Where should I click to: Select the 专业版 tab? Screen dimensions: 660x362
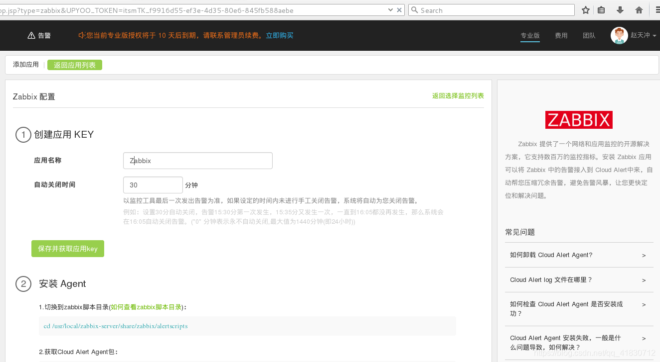(530, 35)
